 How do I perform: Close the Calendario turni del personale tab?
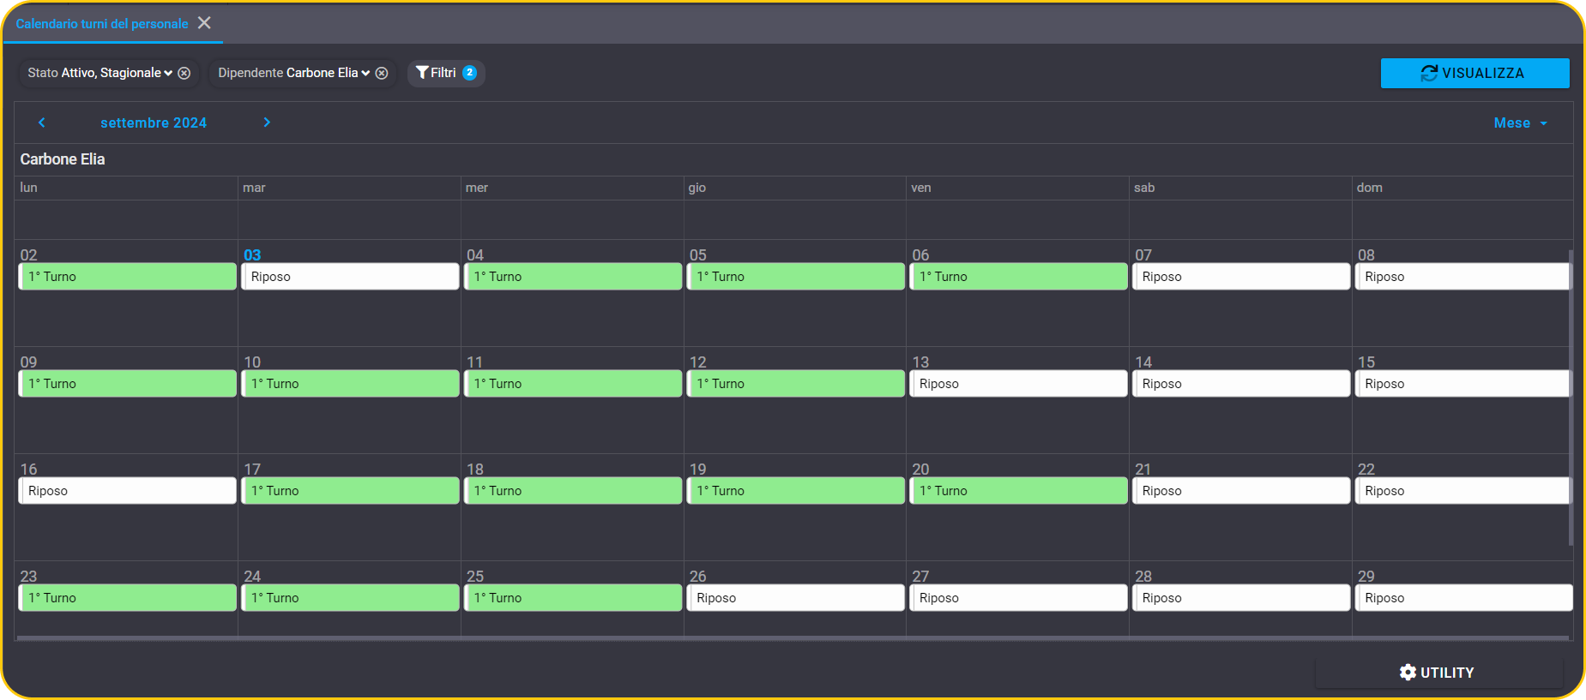[204, 23]
